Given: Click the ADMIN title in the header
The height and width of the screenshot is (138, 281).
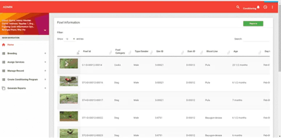Looking at the screenshot, I should [8, 7].
